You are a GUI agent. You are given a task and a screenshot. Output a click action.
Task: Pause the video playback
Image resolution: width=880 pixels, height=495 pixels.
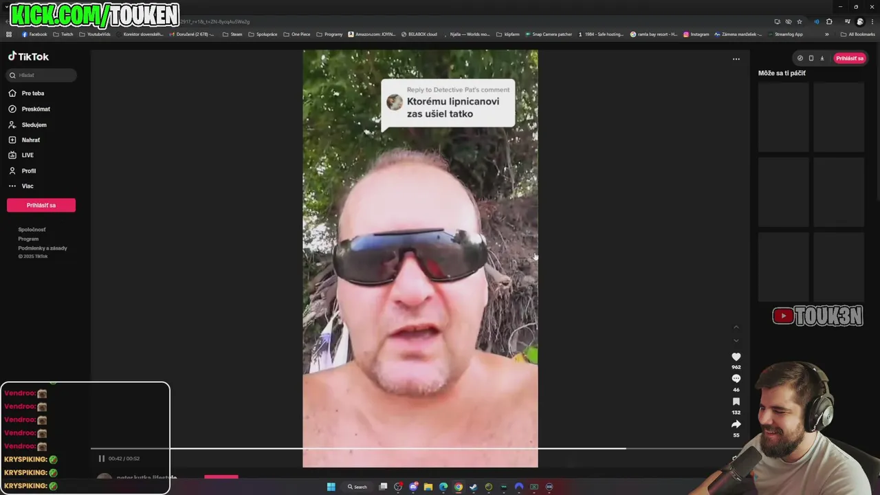click(102, 459)
